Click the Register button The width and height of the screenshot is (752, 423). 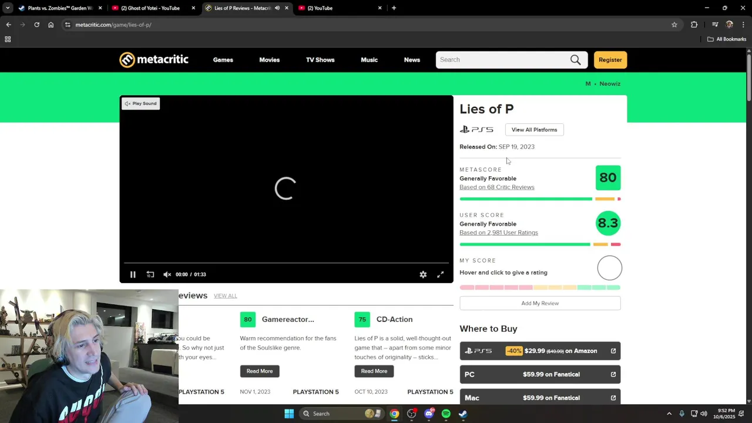[610, 60]
